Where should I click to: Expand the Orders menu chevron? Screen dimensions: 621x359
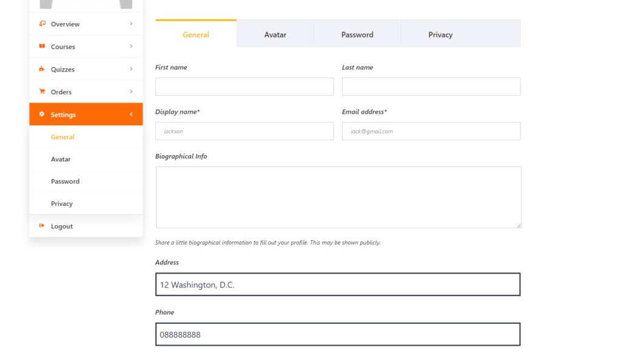click(x=131, y=91)
